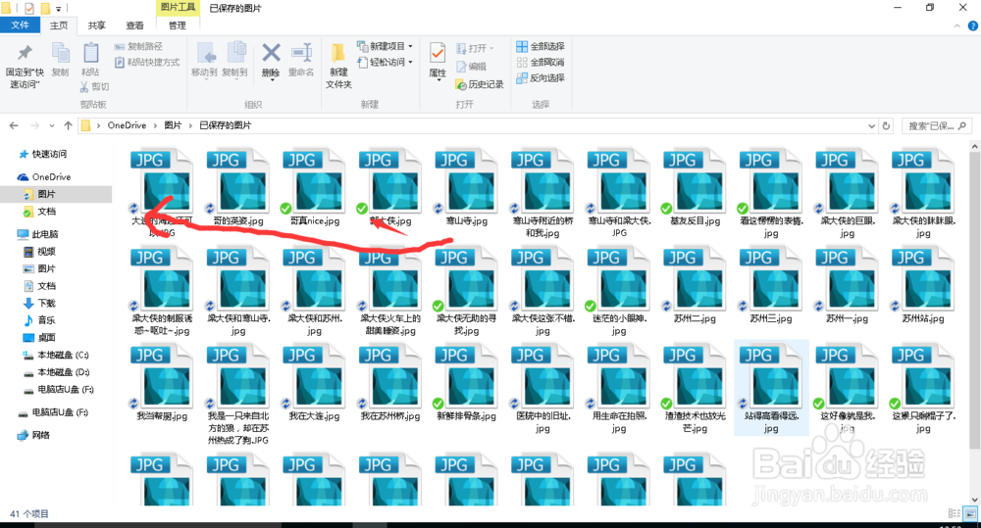Switch to the 共享 ribbon tab

(96, 25)
